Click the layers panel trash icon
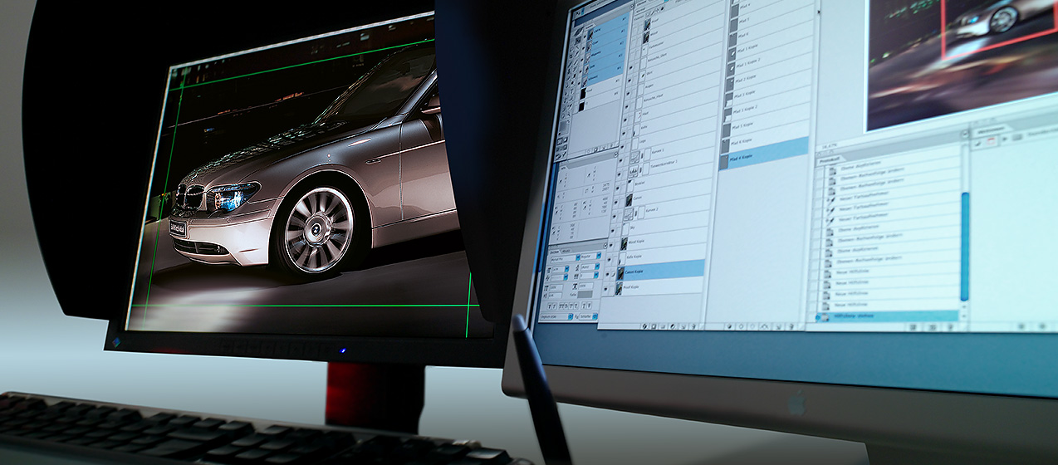This screenshot has width=1058, height=465. (693, 326)
